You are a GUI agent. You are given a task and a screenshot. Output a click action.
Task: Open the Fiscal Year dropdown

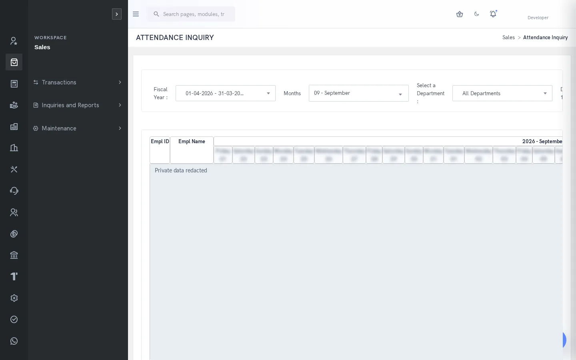click(226, 93)
